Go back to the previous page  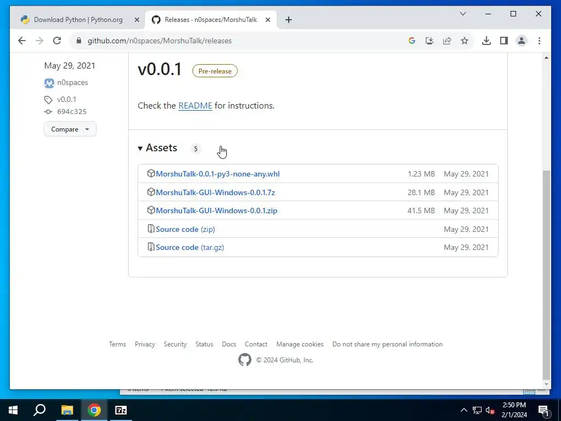22,41
